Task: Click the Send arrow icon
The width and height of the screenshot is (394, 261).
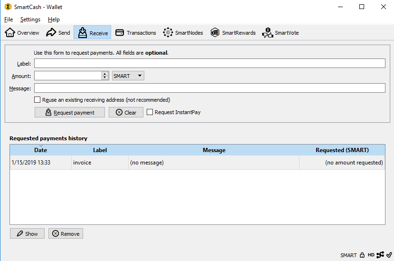Action: [51, 32]
